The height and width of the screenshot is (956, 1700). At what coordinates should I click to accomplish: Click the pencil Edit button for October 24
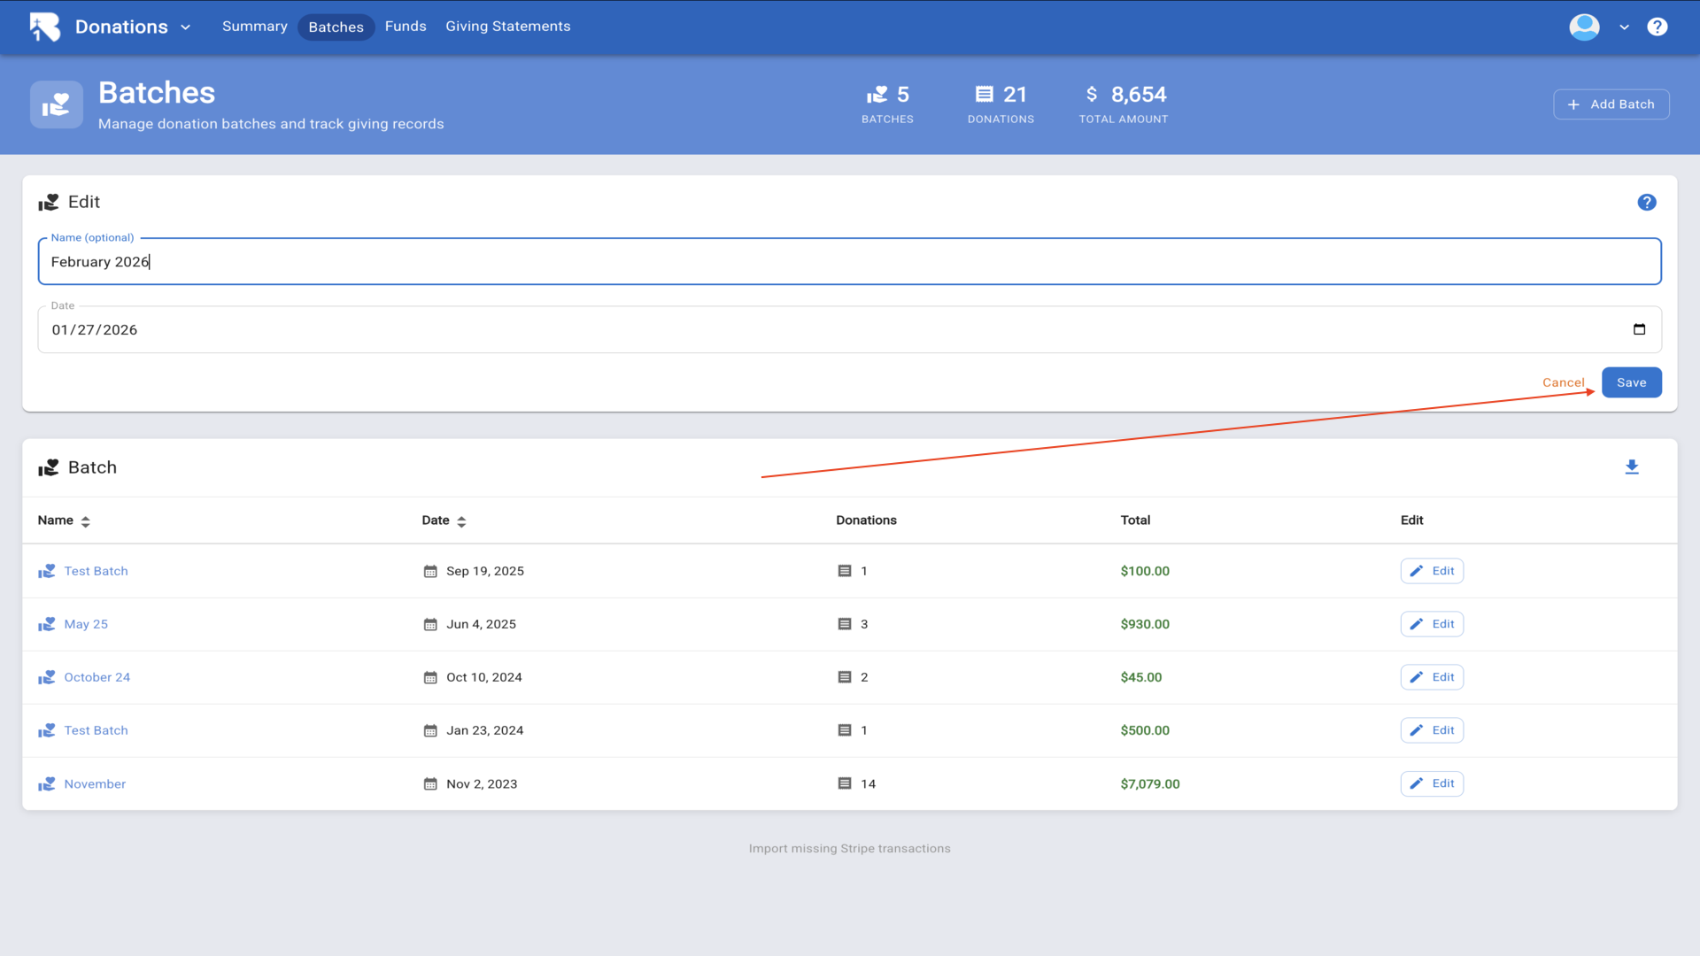[1432, 677]
